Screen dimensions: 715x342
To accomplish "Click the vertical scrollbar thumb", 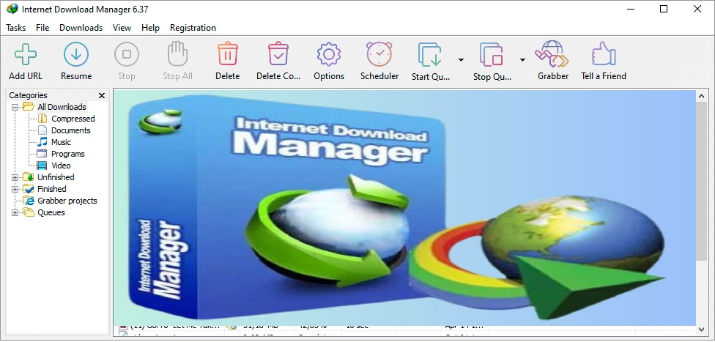I will pyautogui.click(x=701, y=180).
